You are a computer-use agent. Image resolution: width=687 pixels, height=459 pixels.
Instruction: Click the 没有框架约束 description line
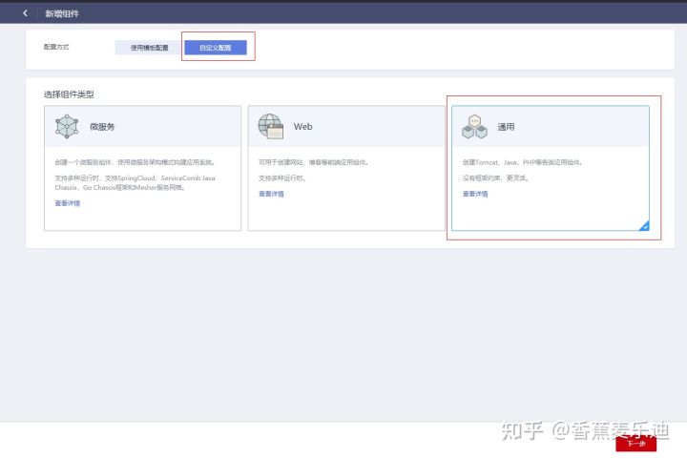click(x=495, y=177)
